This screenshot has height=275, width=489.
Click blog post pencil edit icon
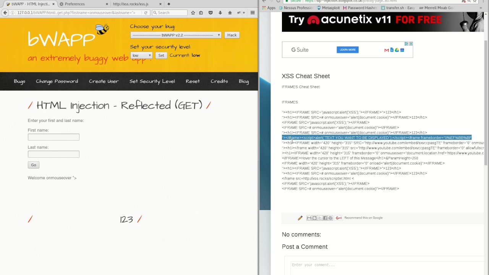pyautogui.click(x=300, y=218)
